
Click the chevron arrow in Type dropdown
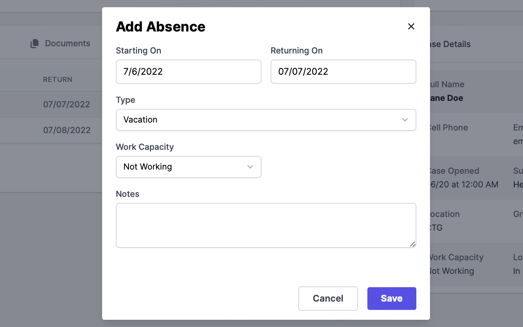pyautogui.click(x=405, y=120)
